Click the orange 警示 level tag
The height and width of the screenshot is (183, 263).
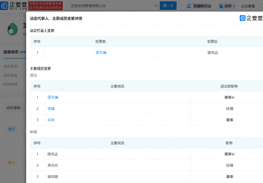pos(12,162)
